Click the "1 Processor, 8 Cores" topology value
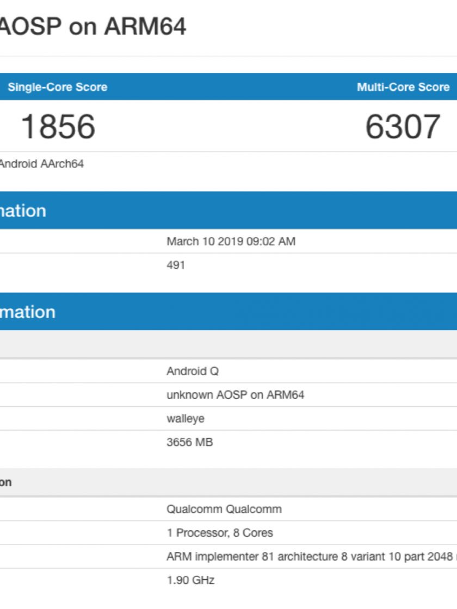 pyautogui.click(x=220, y=533)
